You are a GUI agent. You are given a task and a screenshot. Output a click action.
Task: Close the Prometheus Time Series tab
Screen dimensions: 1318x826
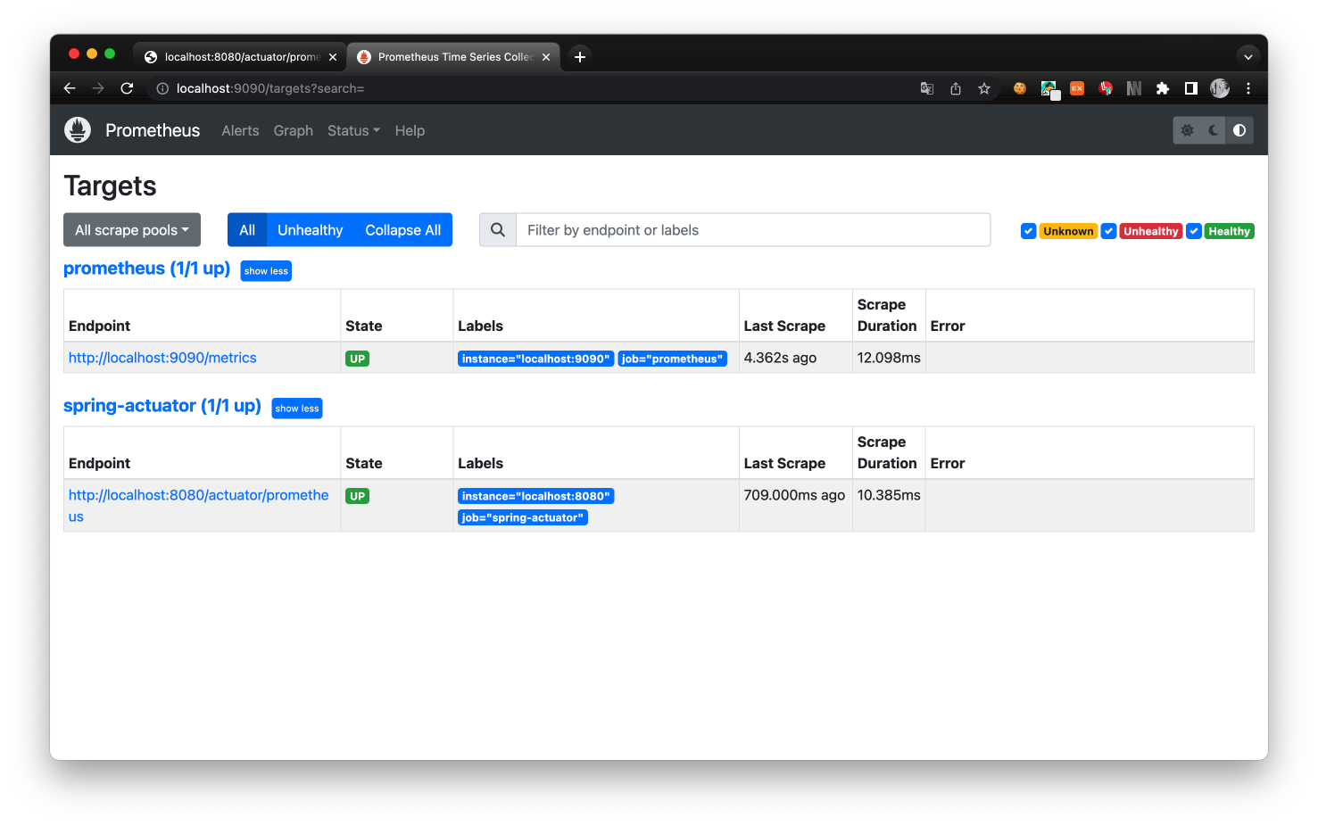click(546, 57)
